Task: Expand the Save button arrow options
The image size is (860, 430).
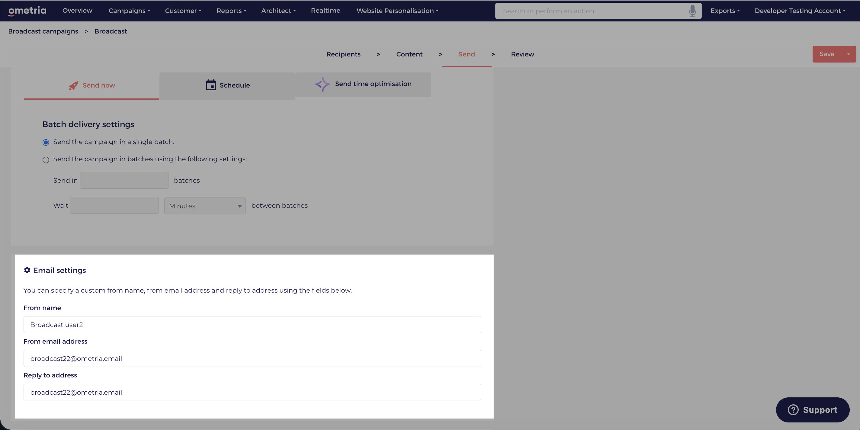Action: pos(848,54)
